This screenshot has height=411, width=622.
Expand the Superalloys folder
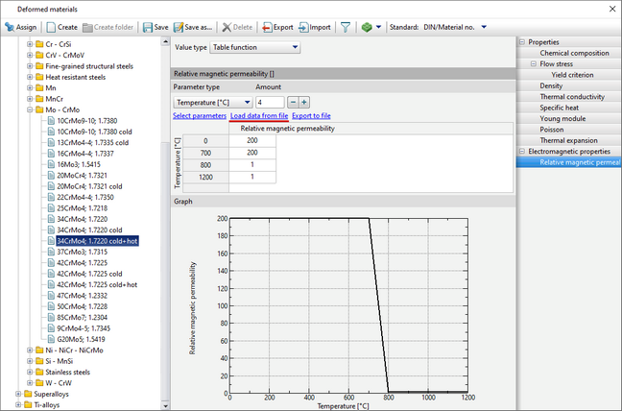(x=18, y=394)
